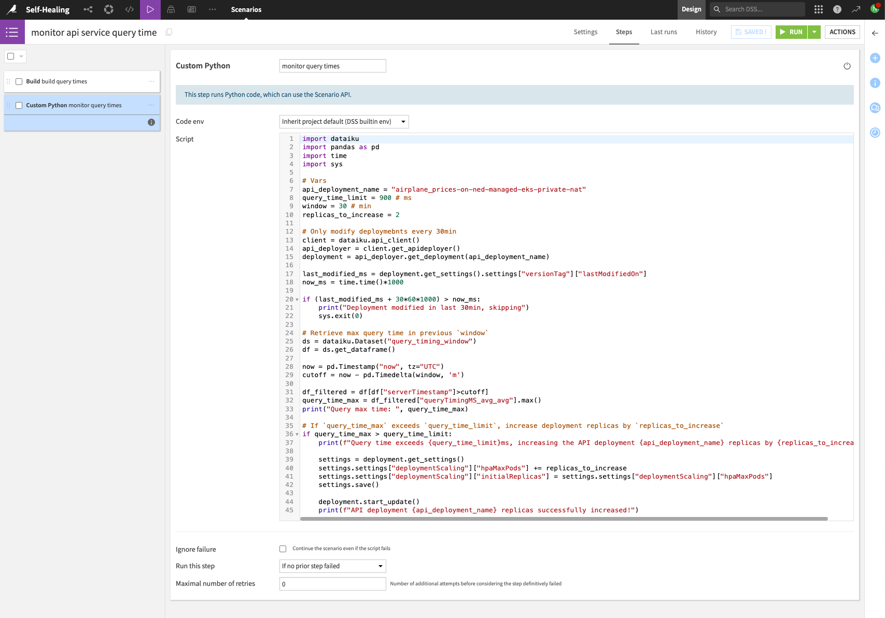Viewport: 885px width, 618px height.
Task: Expand the RUN button dropdown arrow
Action: (814, 32)
